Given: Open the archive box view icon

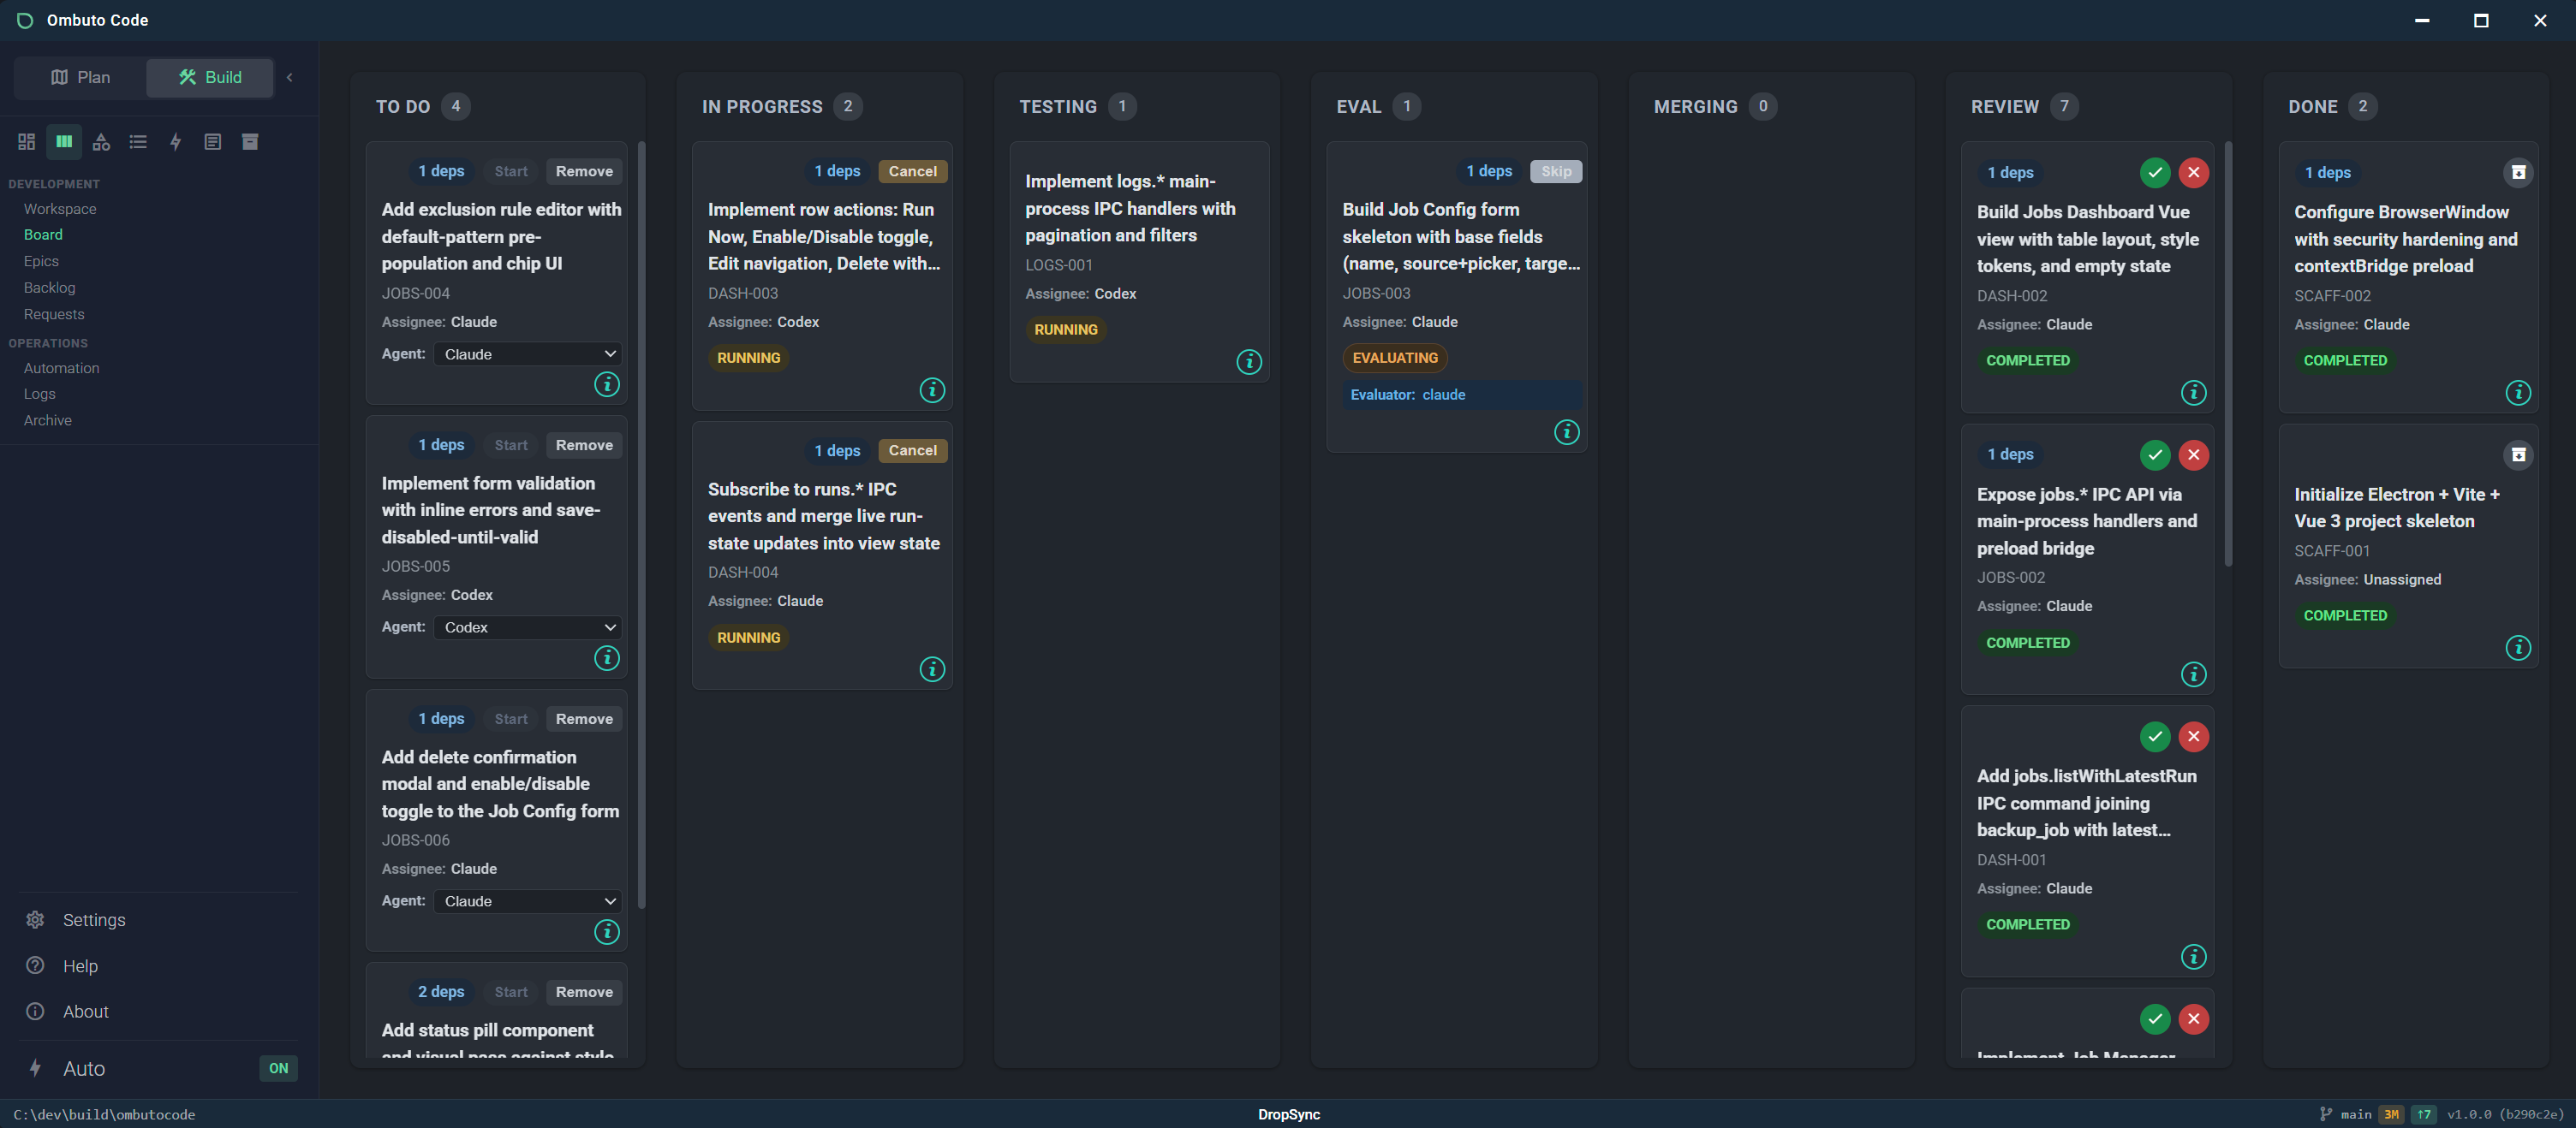Looking at the screenshot, I should [x=250, y=141].
